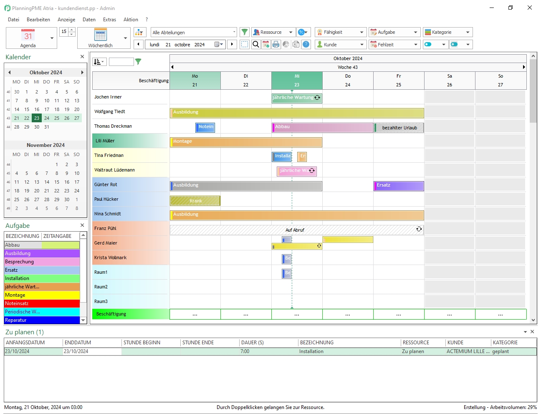
Task: Click the green filter funnel in toolbar
Action: click(245, 32)
